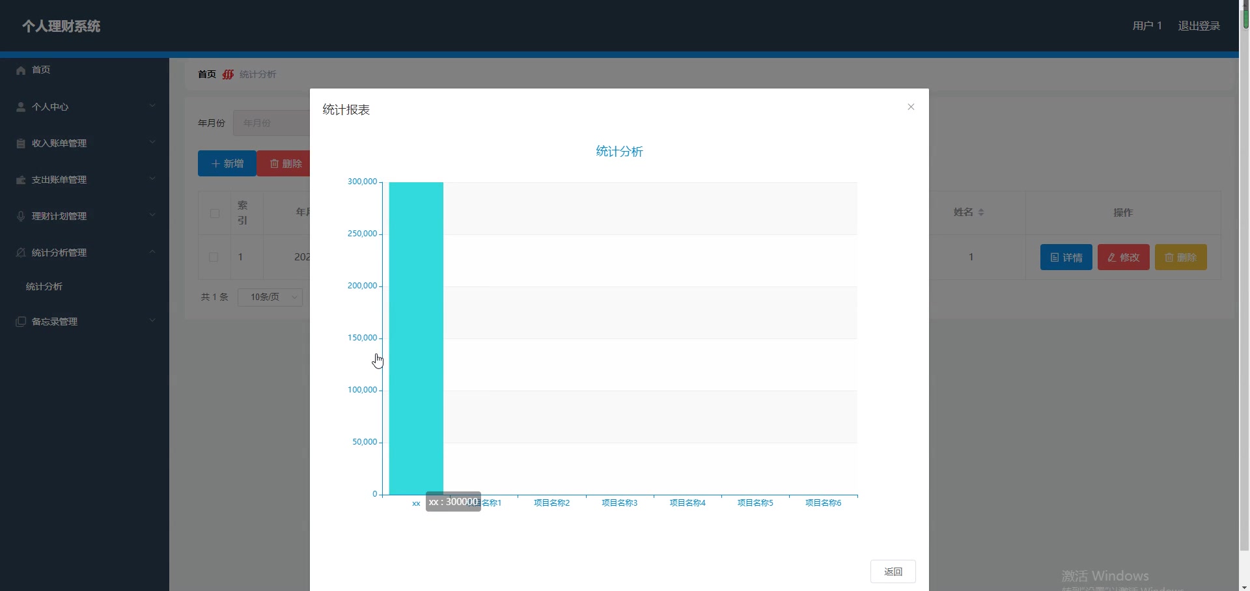The height and width of the screenshot is (591, 1250).
Task: Click 用户 1 in the header
Action: click(x=1147, y=26)
